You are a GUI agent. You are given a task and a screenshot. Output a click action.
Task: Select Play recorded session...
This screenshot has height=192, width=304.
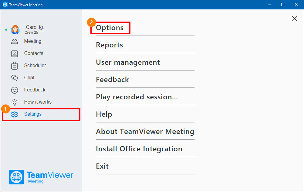coord(137,97)
